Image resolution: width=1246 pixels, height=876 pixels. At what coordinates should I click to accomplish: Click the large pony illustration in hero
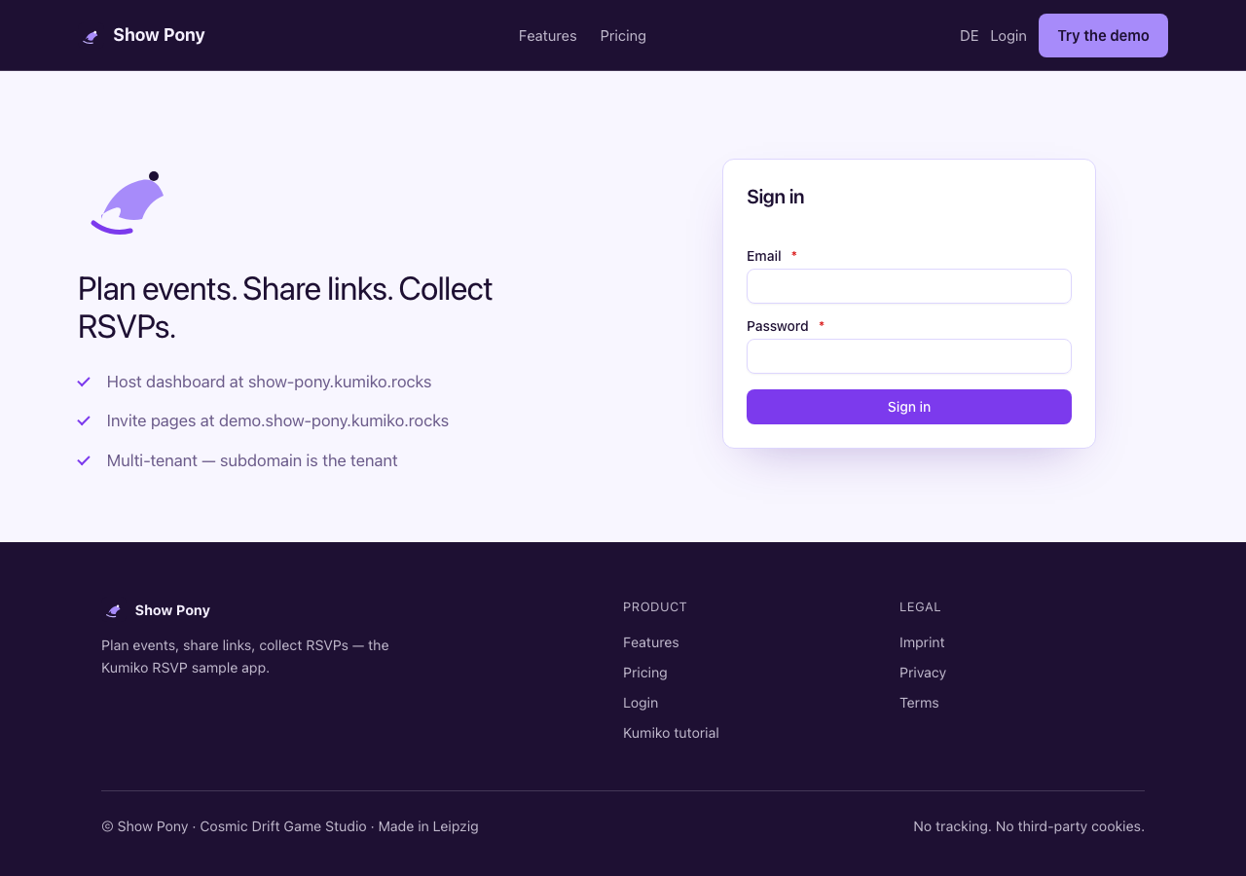[128, 202]
